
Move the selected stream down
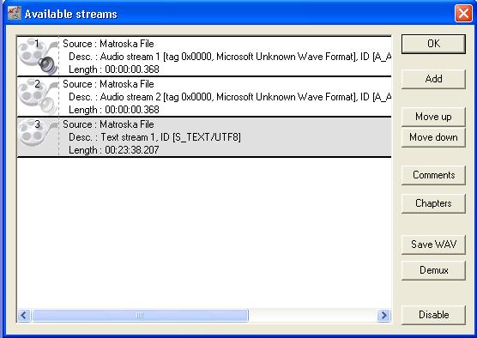coord(433,137)
